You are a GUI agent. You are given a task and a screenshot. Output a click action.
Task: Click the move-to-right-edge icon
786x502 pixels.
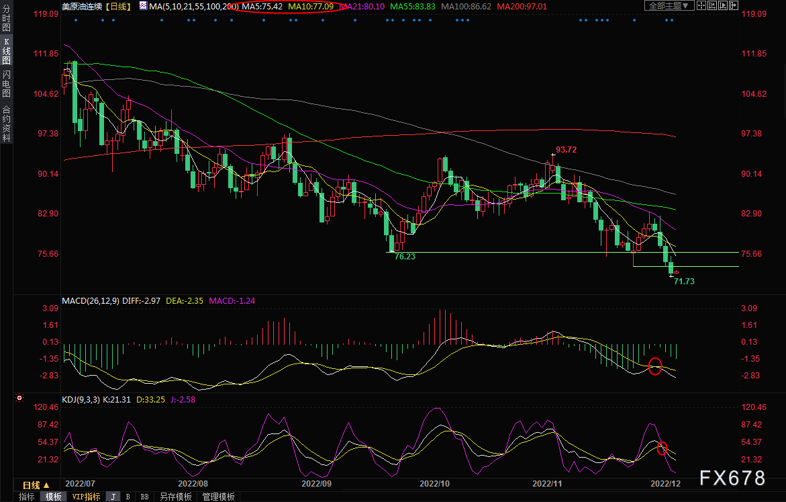[x=734, y=5]
